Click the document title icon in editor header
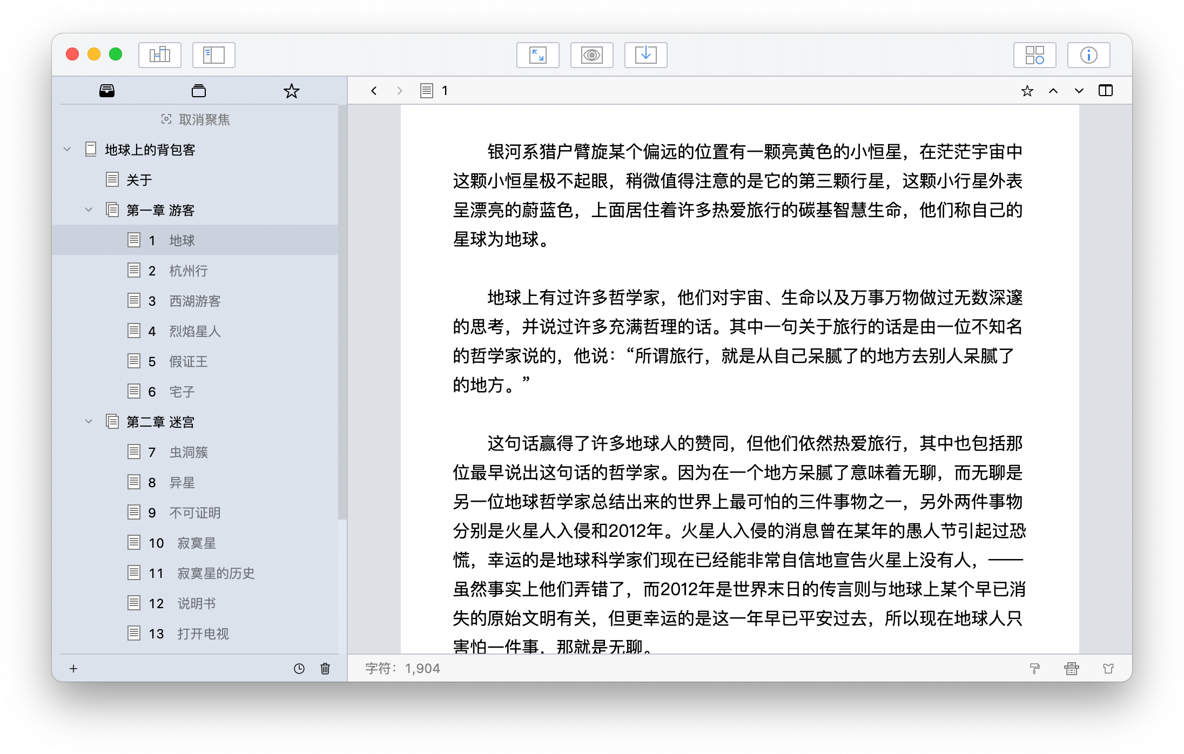 point(427,91)
